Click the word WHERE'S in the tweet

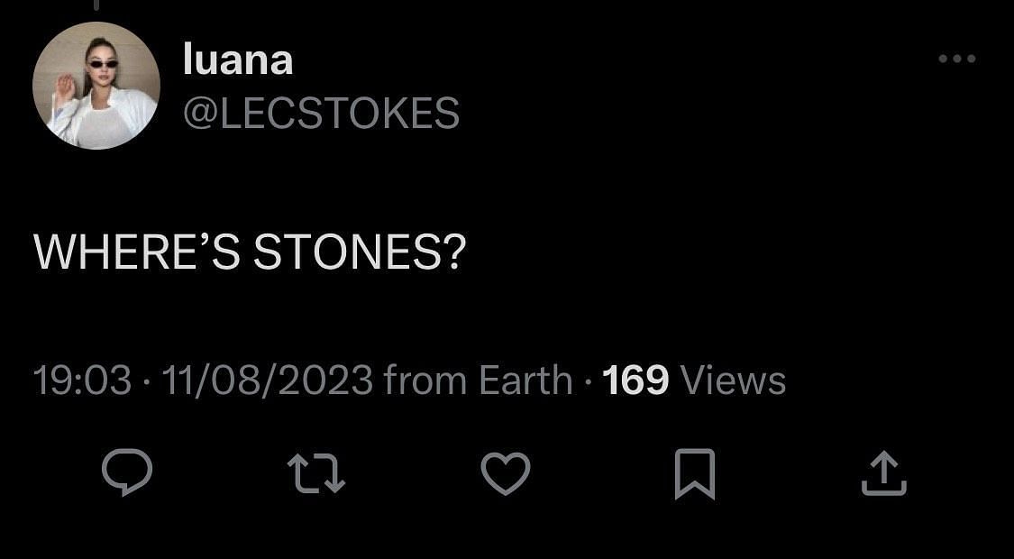pos(137,252)
